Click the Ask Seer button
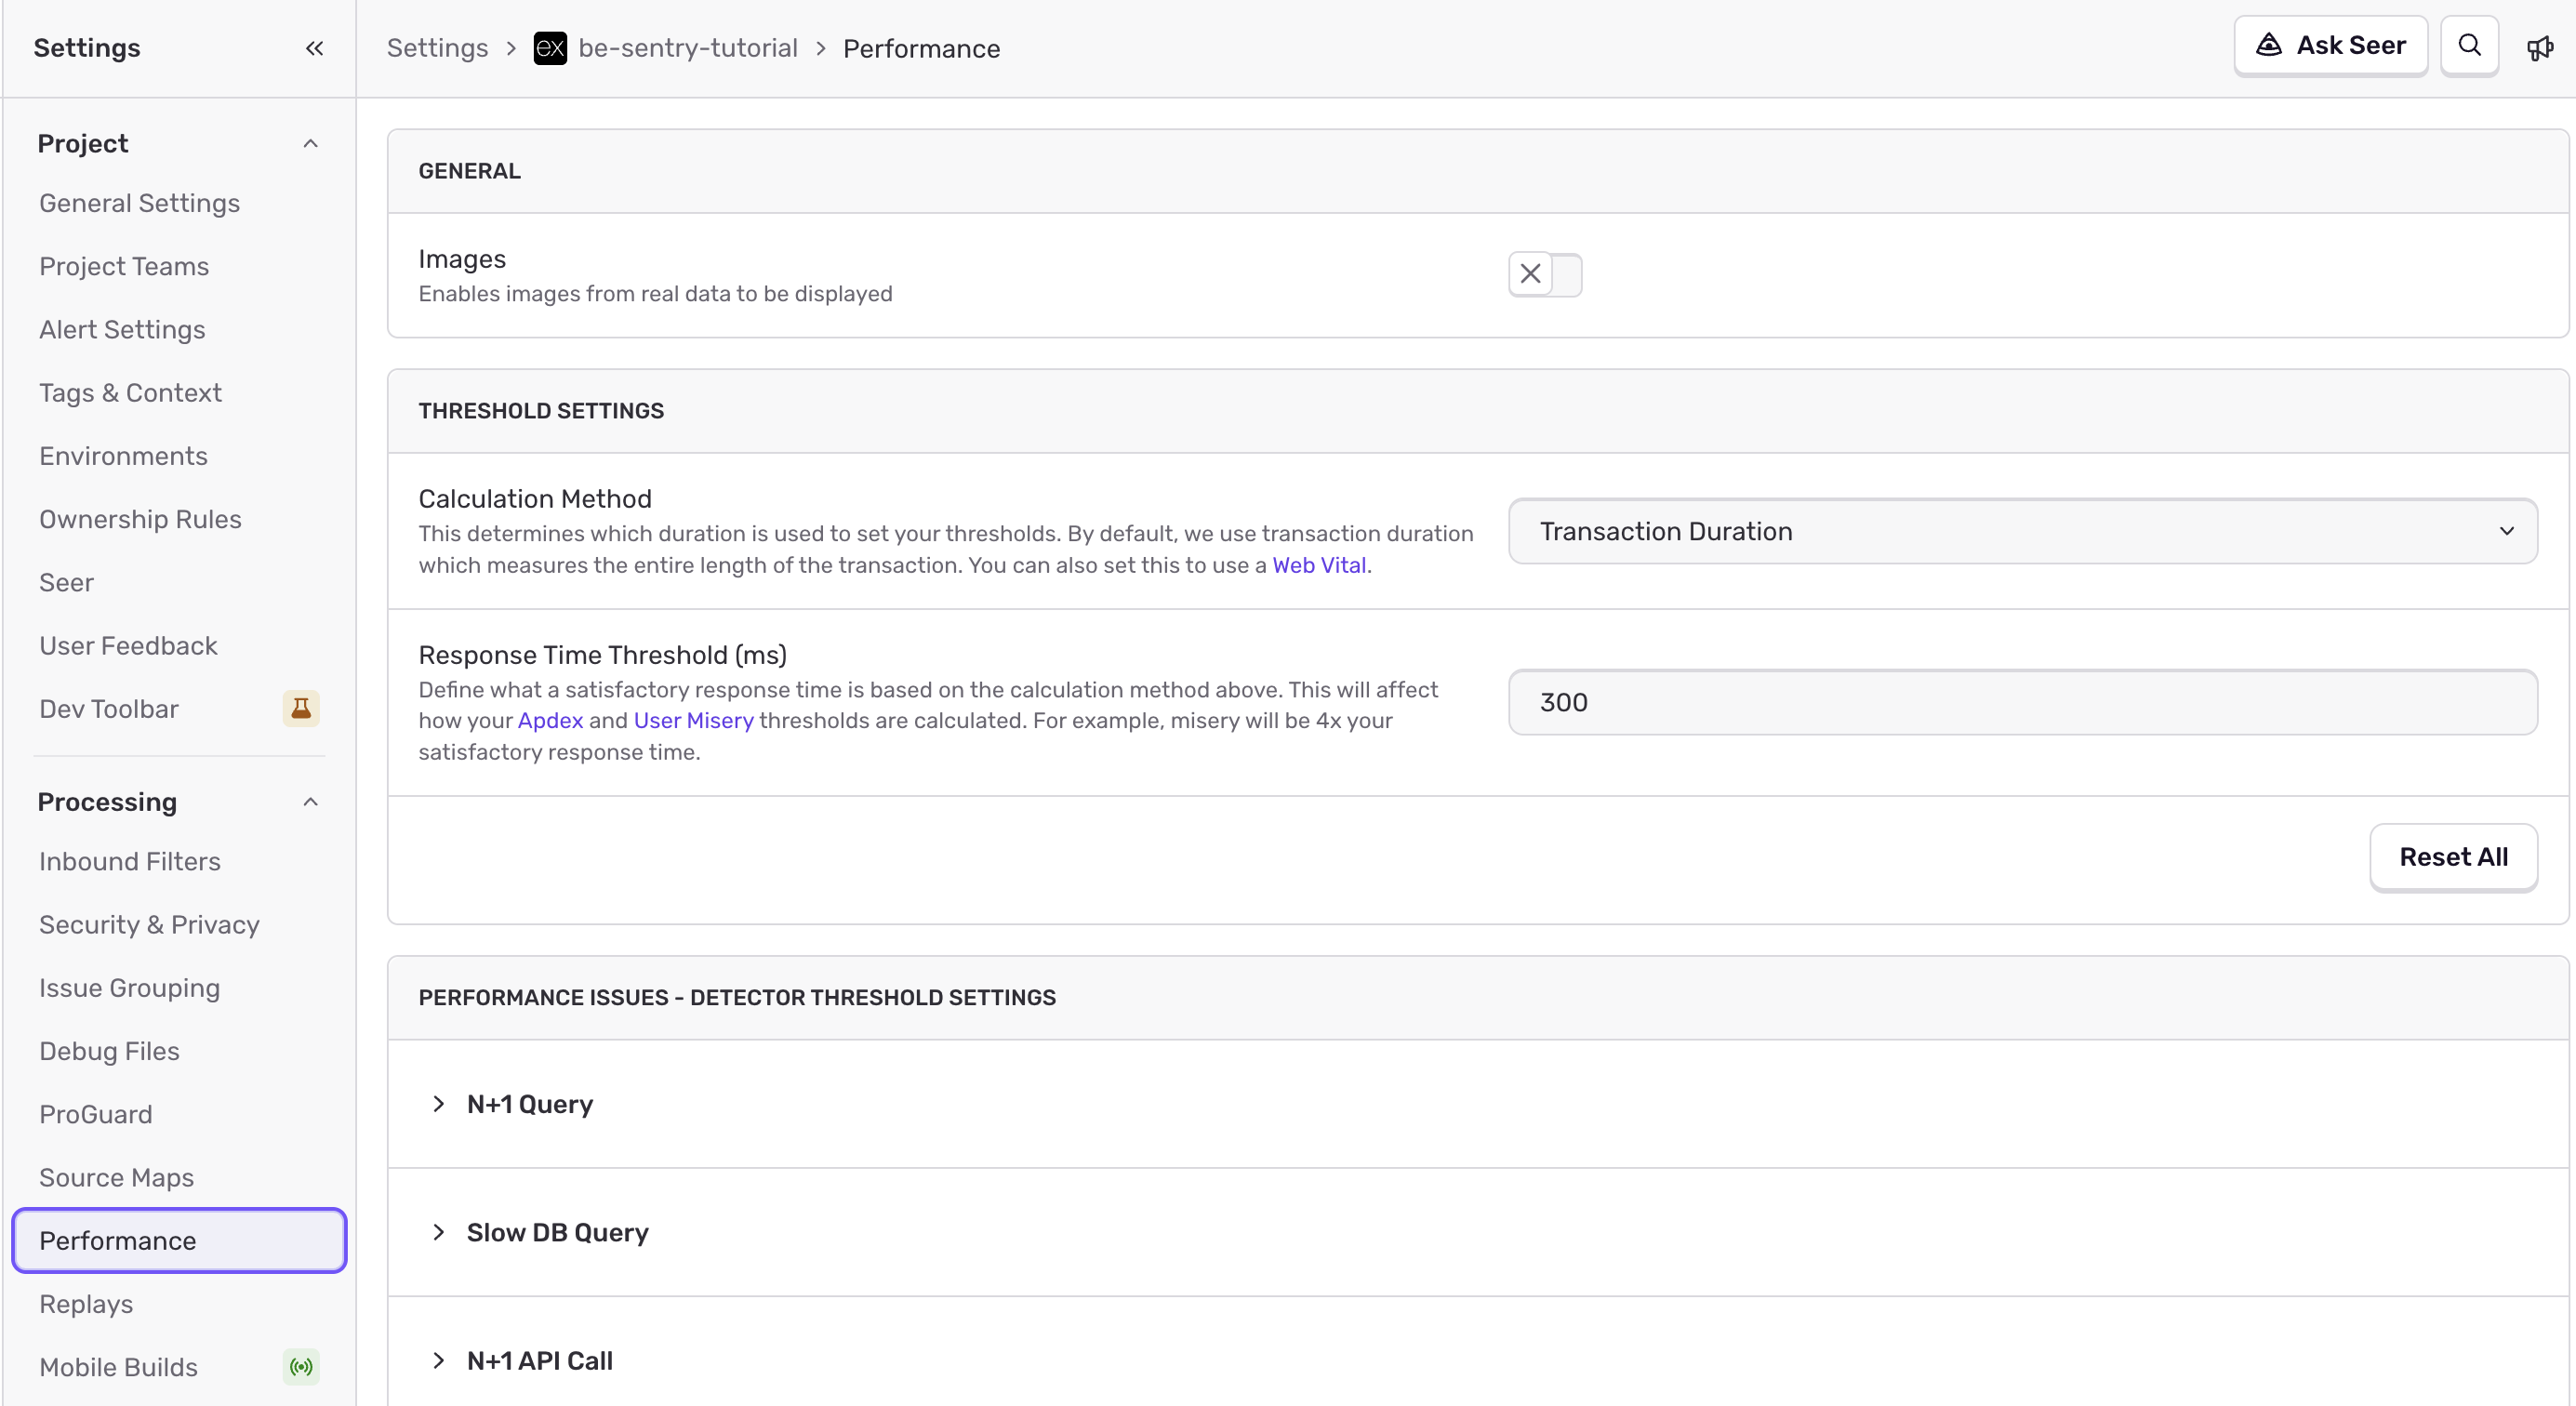 pyautogui.click(x=2330, y=46)
